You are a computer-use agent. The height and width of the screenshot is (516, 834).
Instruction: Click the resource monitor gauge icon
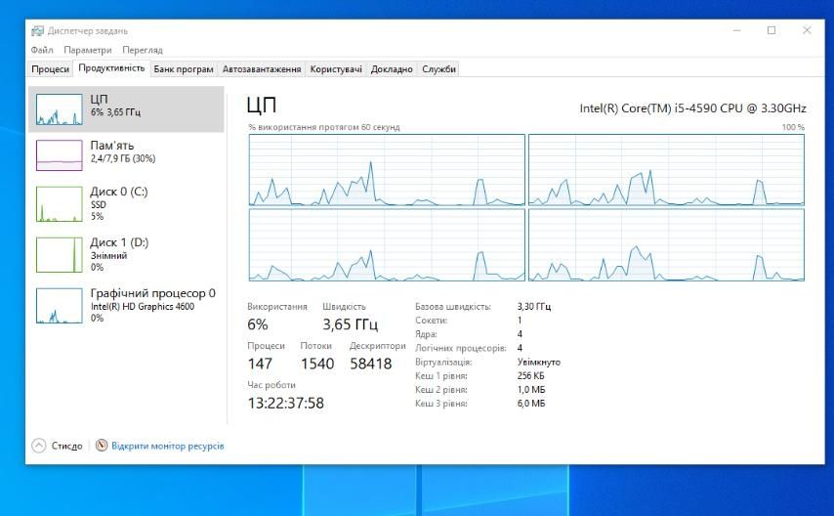(102, 446)
